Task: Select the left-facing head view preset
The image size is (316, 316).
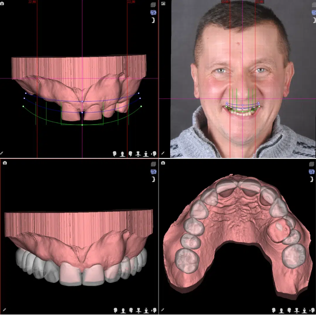Action: click(x=114, y=152)
